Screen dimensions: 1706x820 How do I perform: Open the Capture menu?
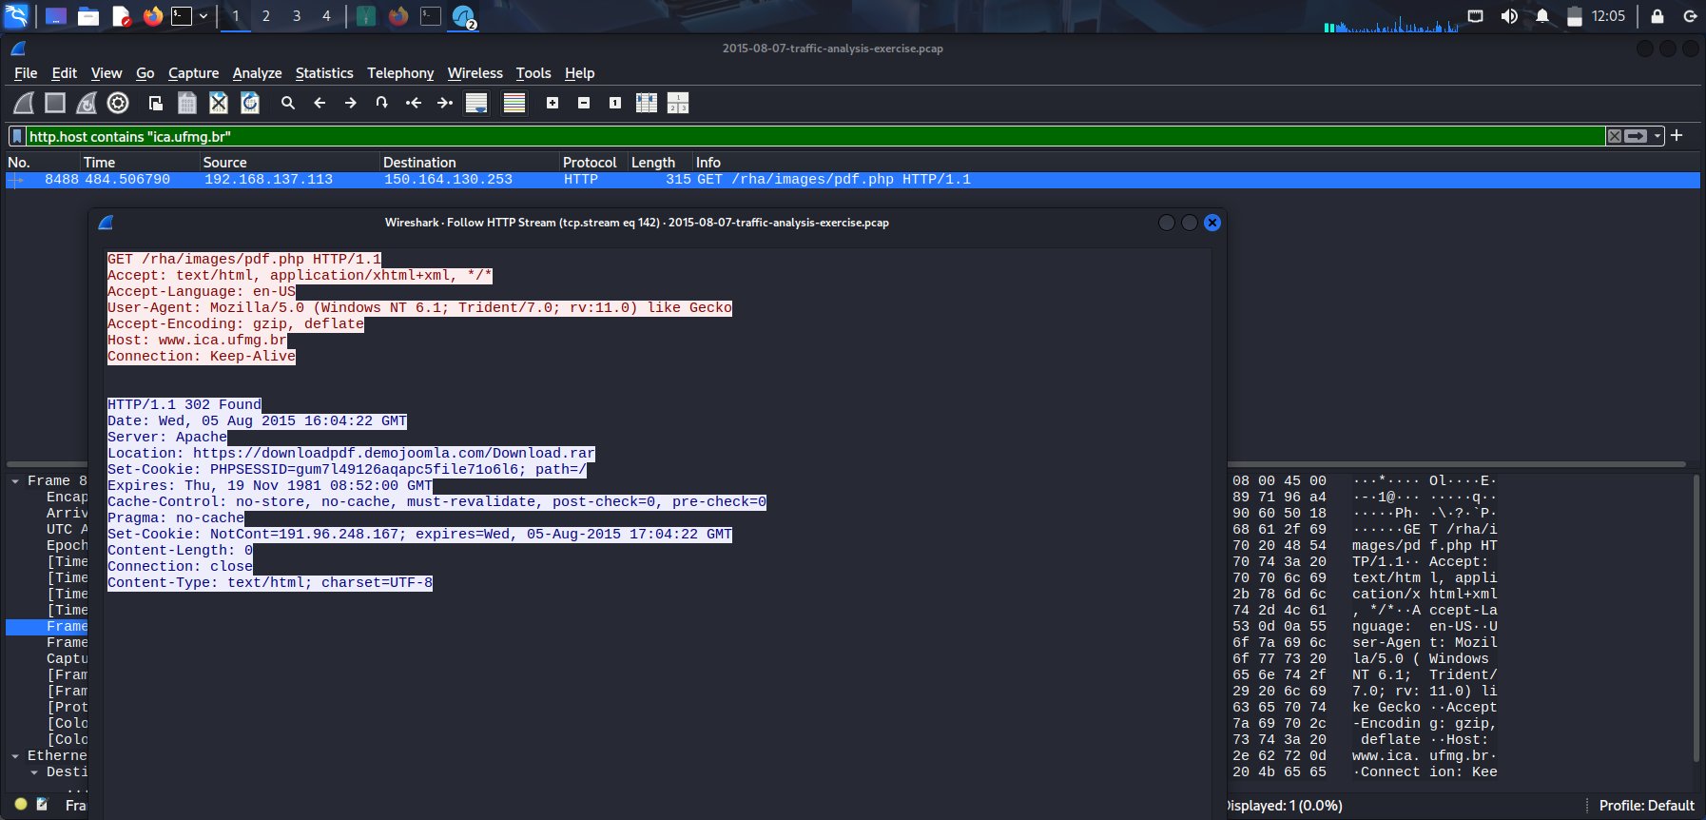pyautogui.click(x=194, y=73)
